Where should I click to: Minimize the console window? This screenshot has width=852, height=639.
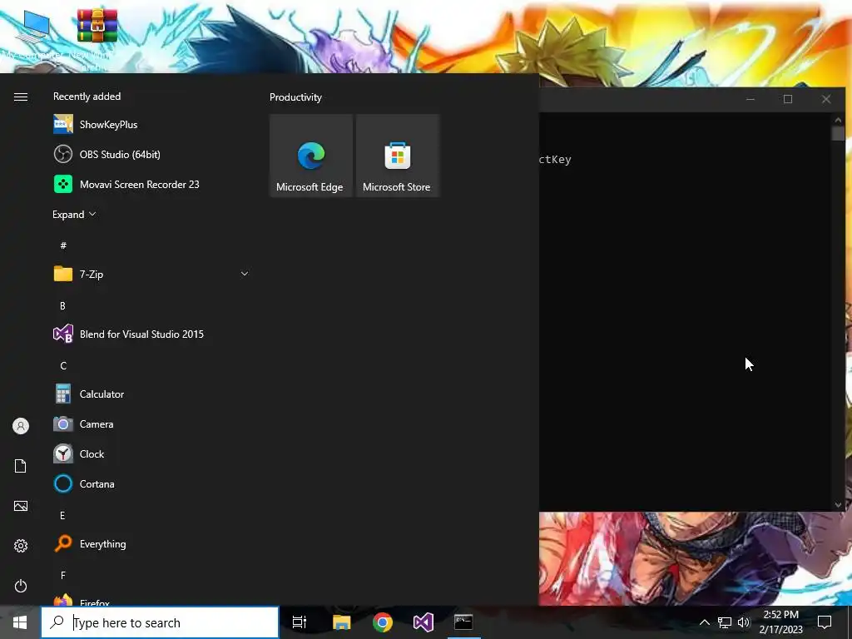750,99
